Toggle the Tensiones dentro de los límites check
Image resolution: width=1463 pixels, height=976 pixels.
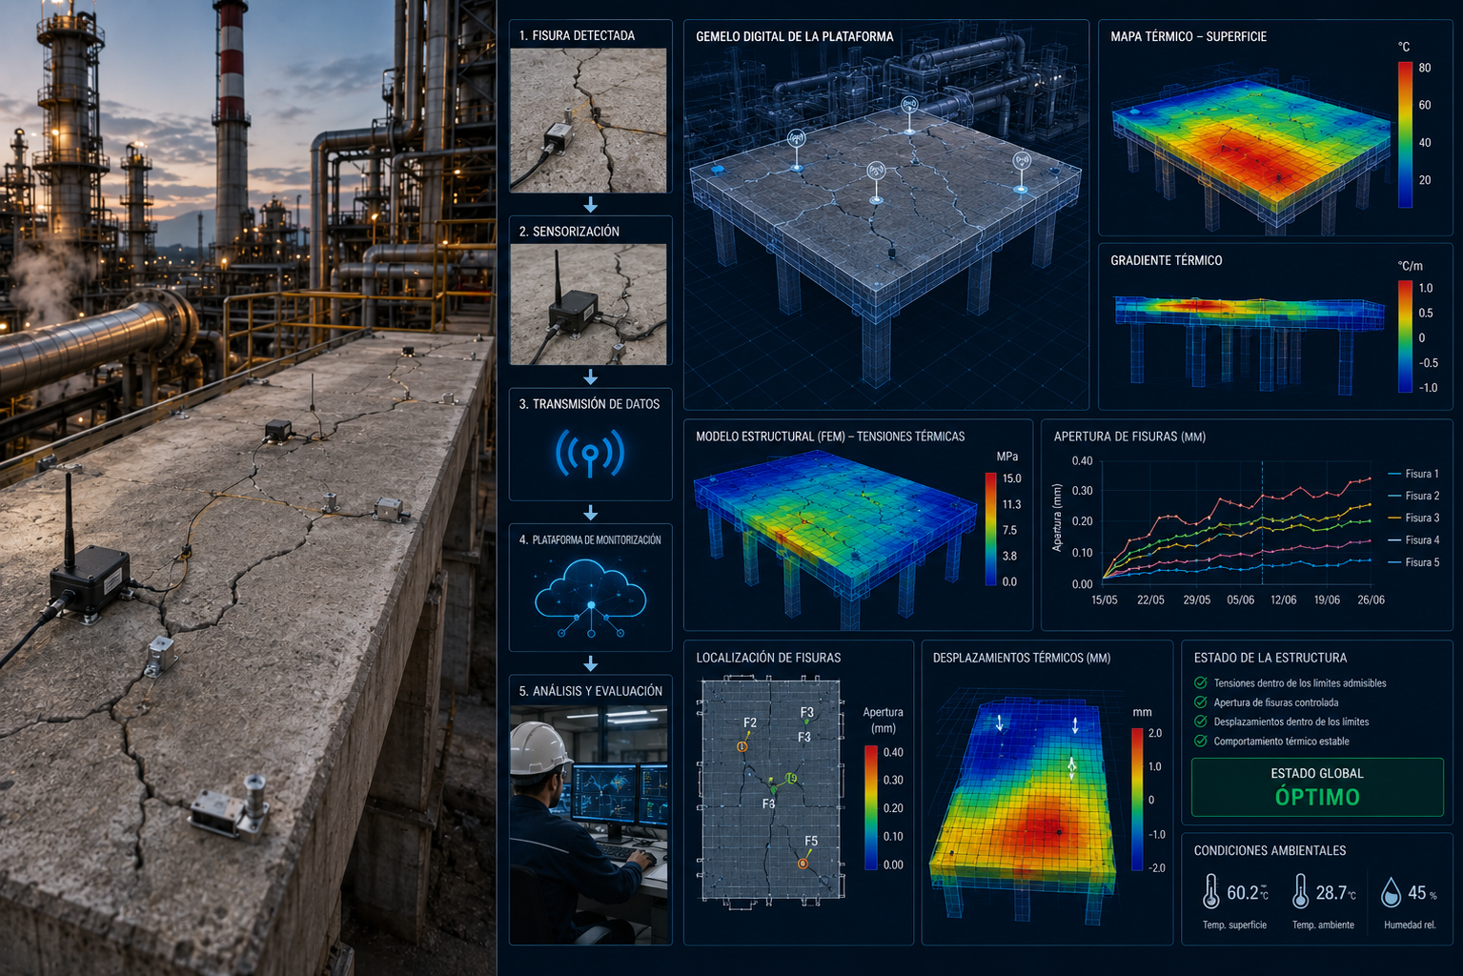tap(1201, 682)
